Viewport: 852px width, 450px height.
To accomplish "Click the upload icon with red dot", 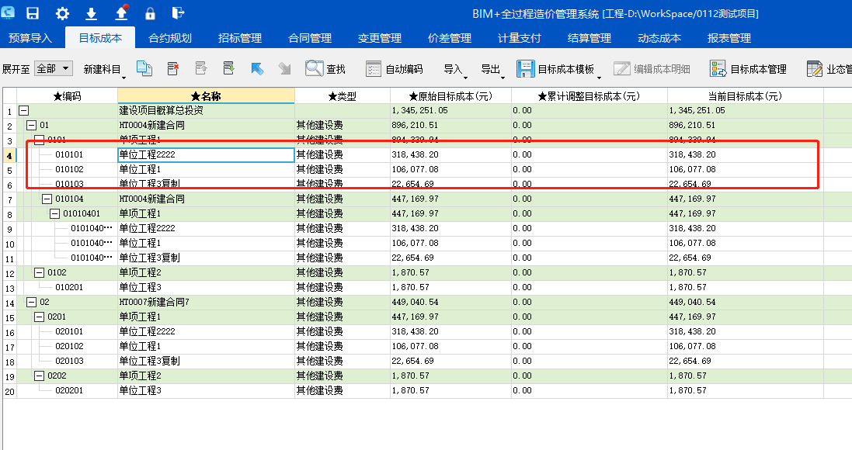I will pyautogui.click(x=121, y=12).
